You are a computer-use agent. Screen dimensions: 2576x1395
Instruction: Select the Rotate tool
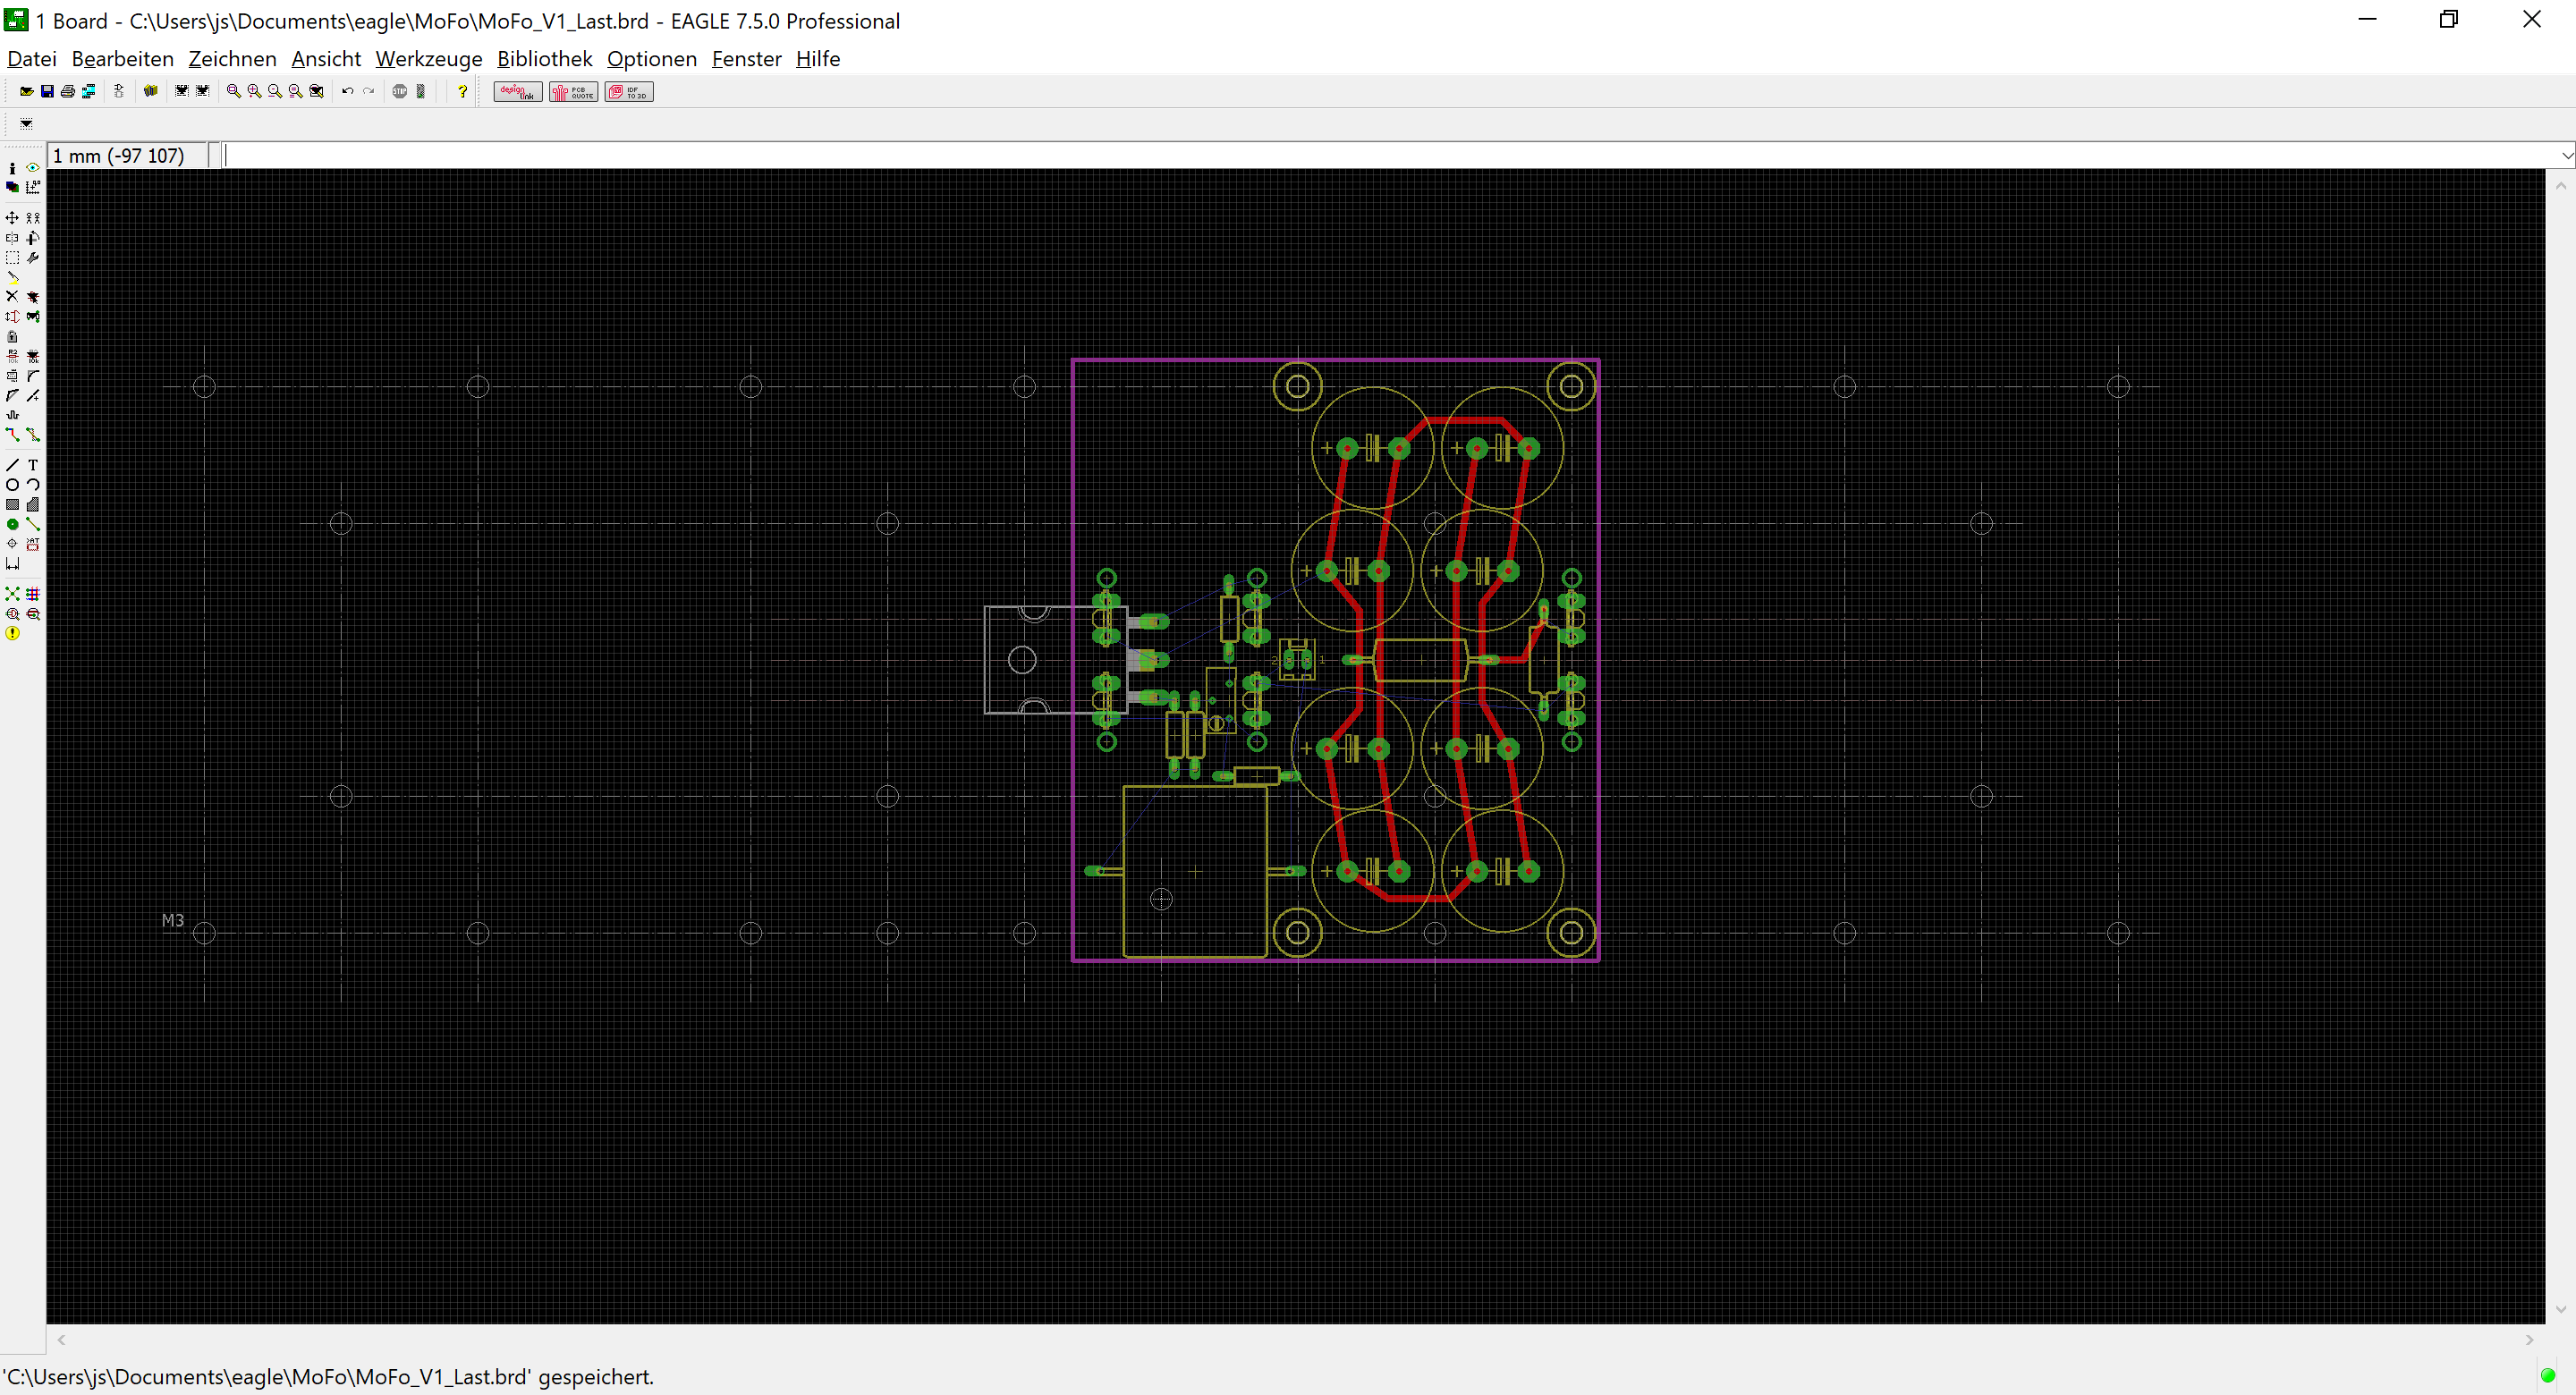point(33,238)
